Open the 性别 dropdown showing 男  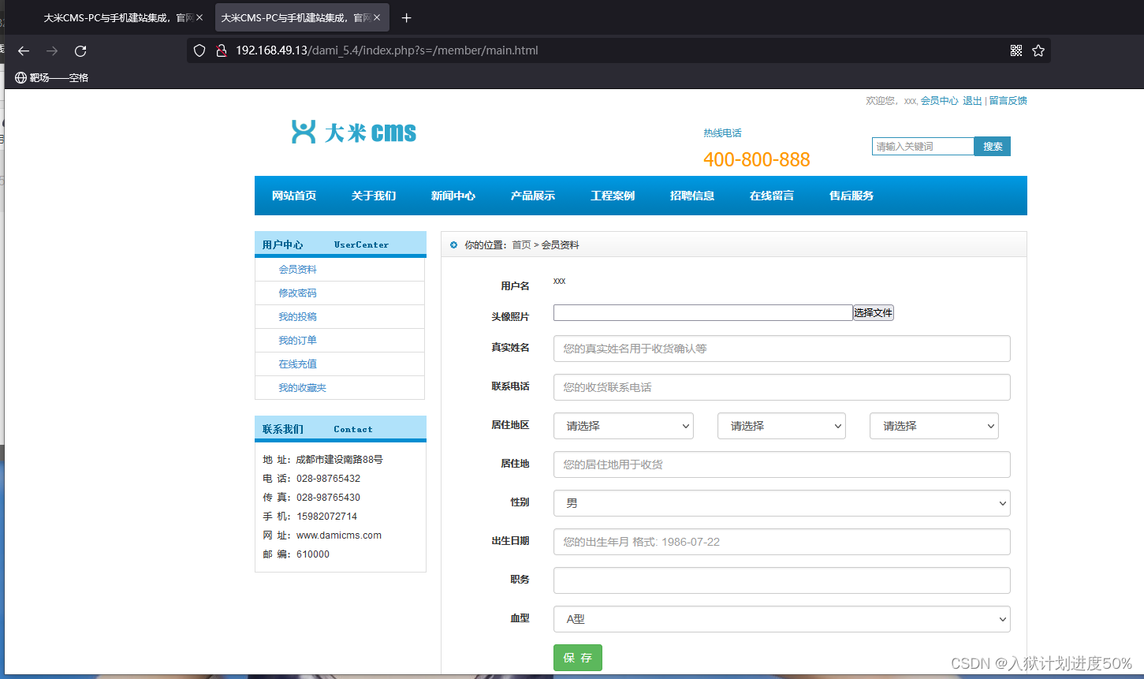(782, 503)
